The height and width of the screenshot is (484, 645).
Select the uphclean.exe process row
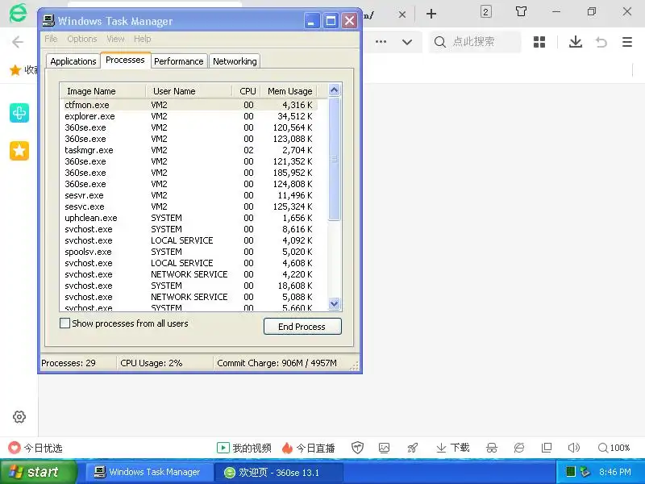click(x=189, y=218)
